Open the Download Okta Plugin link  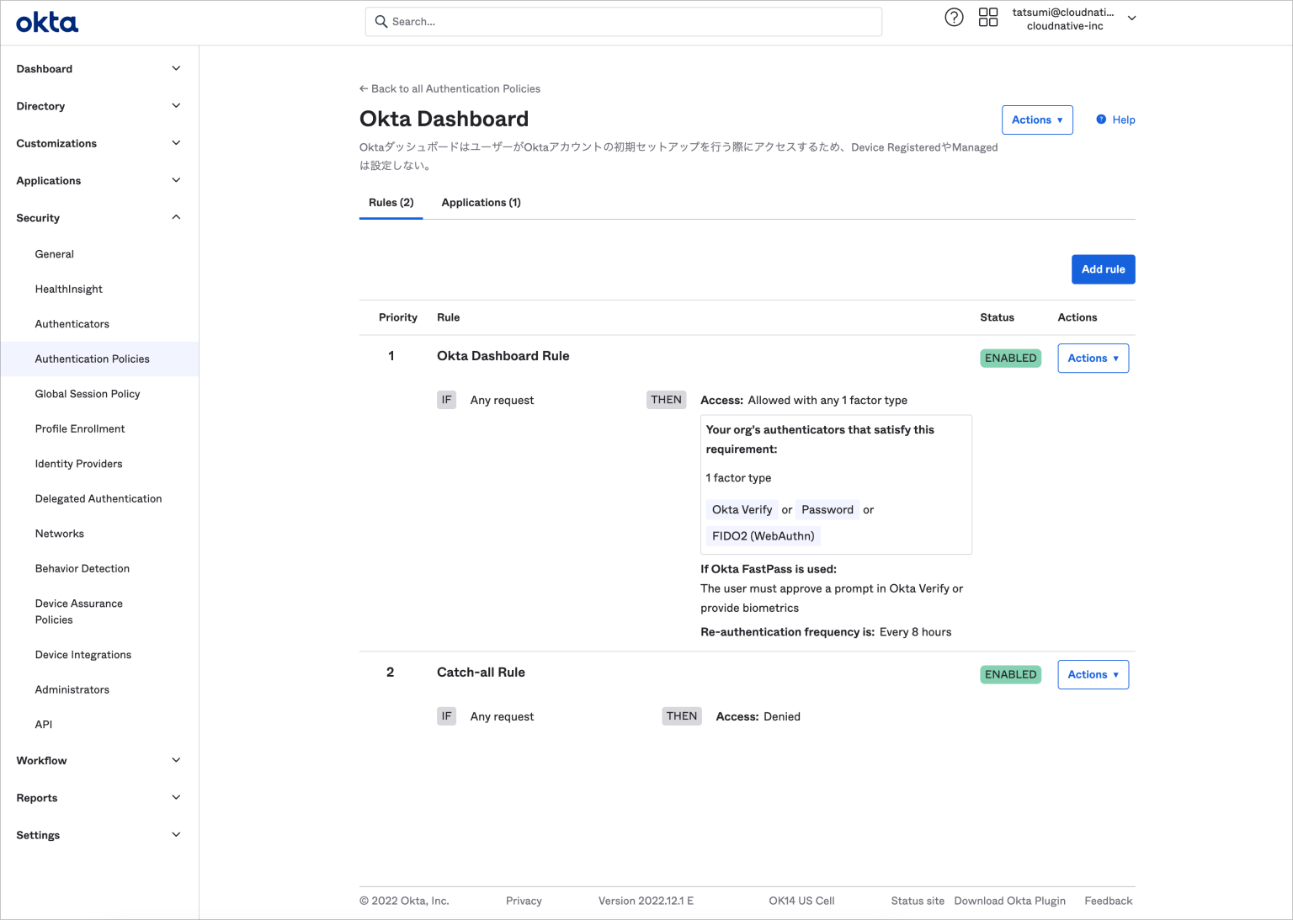tap(1009, 901)
